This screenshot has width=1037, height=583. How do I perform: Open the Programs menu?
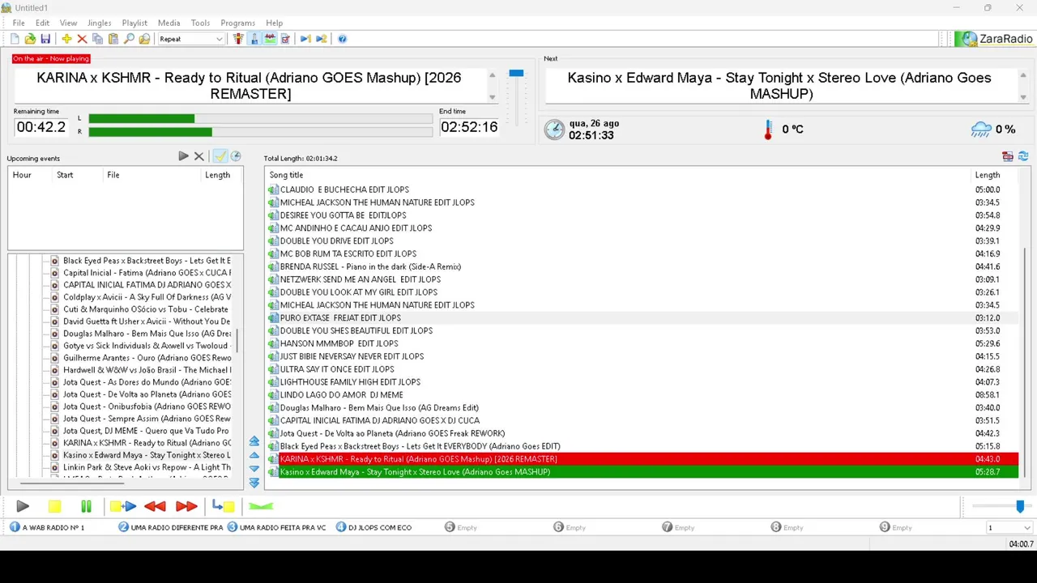coord(237,23)
